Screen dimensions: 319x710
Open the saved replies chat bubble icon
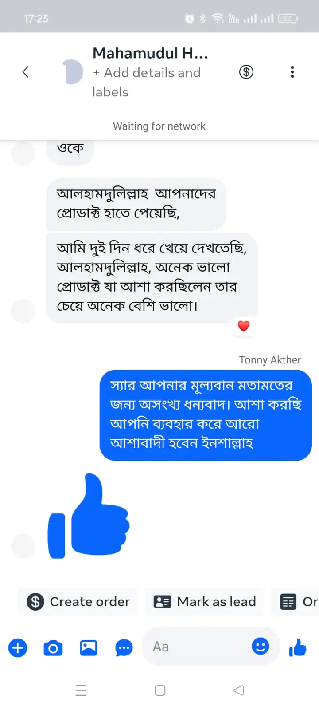tap(124, 648)
